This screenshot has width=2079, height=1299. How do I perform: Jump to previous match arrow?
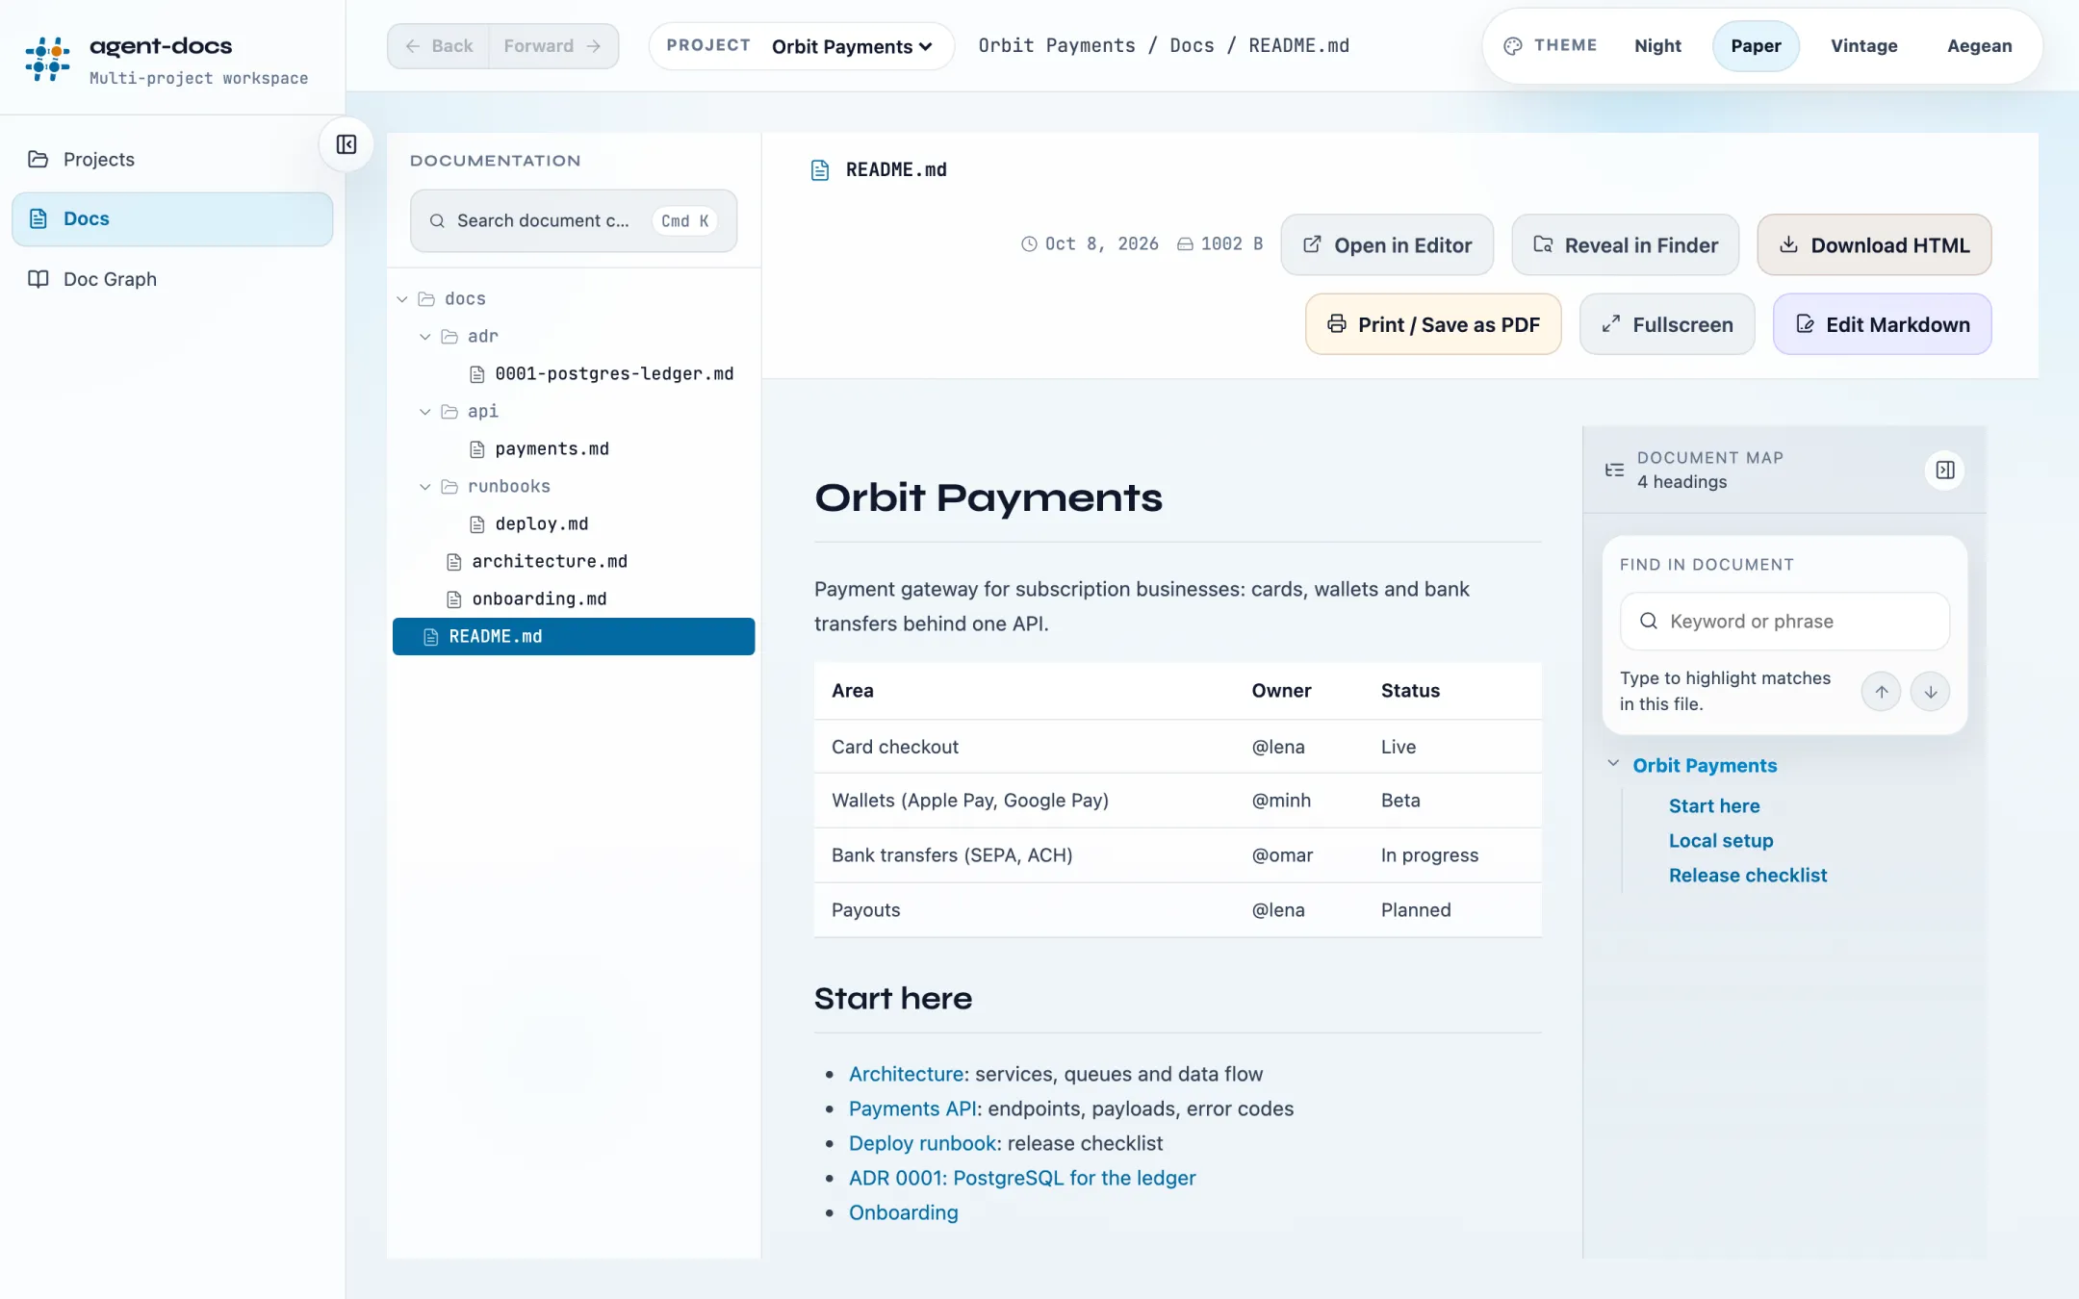pos(1881,692)
